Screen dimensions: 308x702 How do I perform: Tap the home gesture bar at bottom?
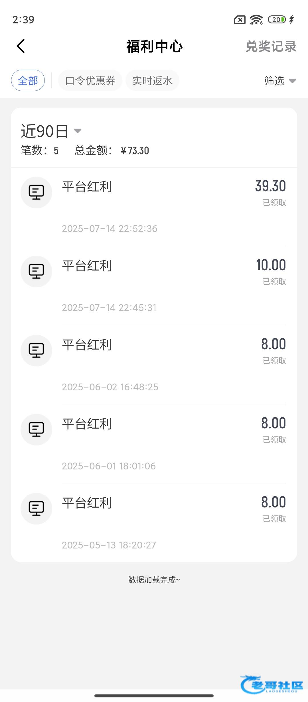(154, 695)
